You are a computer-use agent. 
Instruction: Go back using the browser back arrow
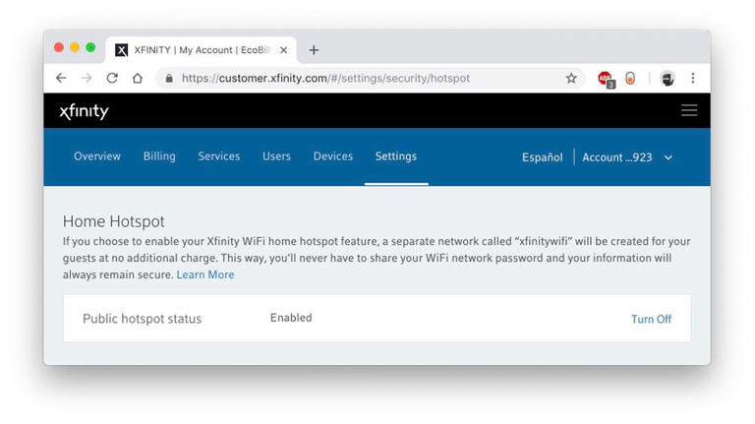pos(61,78)
